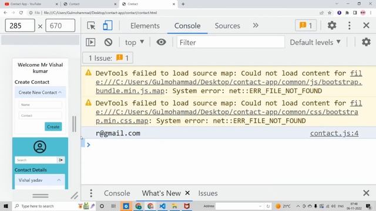376x211 pixels.
Task: Share this page icon in address bar
Action: point(321,13)
